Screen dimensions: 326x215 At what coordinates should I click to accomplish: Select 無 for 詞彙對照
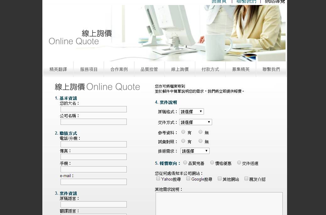200,141
